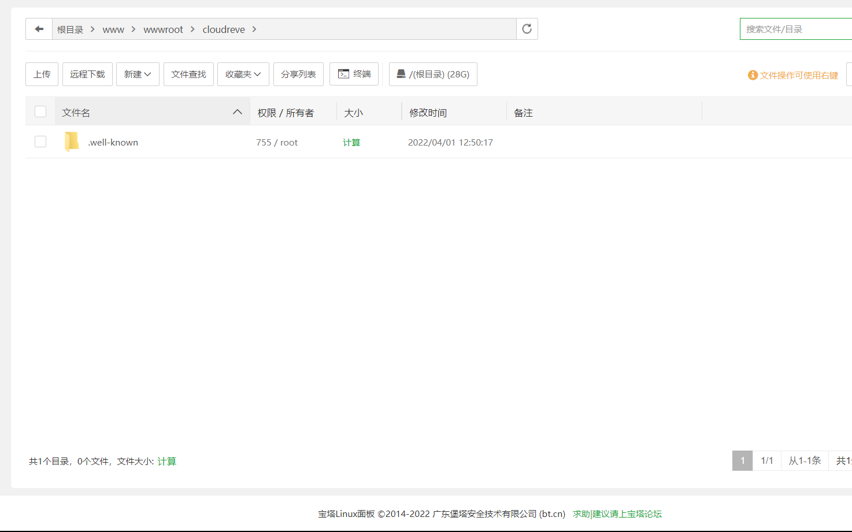This screenshot has height=532, width=852.
Task: Expand breadcrumb item cloudreve
Action: pyautogui.click(x=224, y=29)
